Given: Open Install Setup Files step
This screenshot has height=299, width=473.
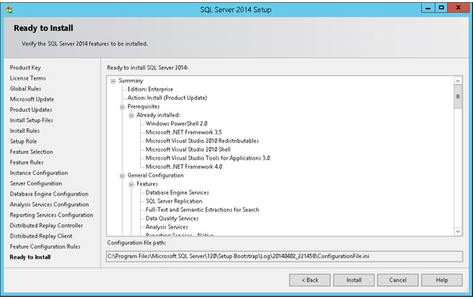Looking at the screenshot, I should pos(32,120).
